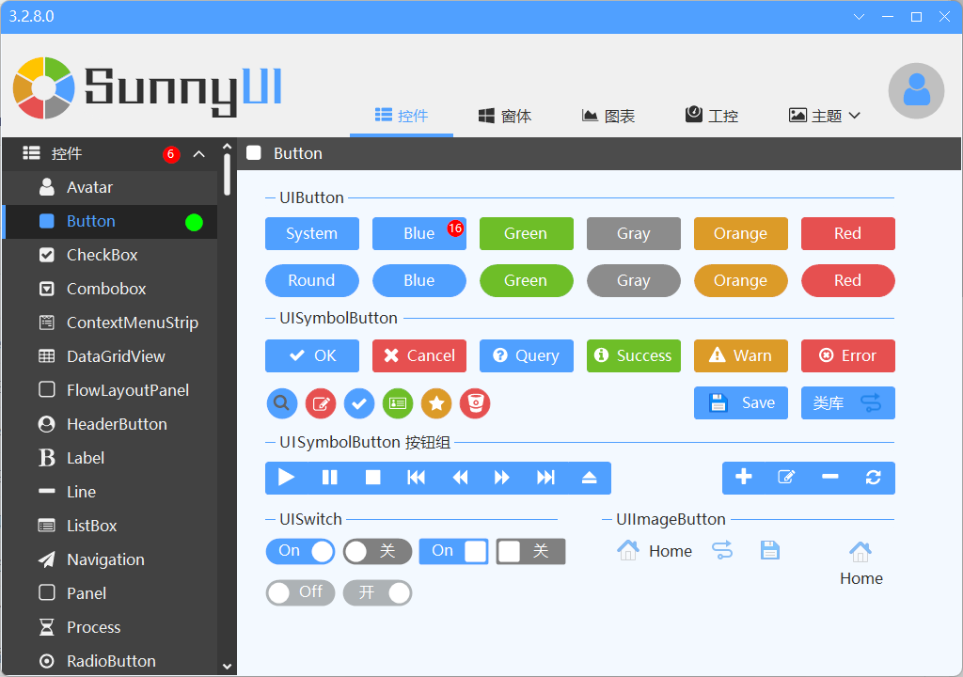Select CheckBox in the sidebar

pos(110,255)
